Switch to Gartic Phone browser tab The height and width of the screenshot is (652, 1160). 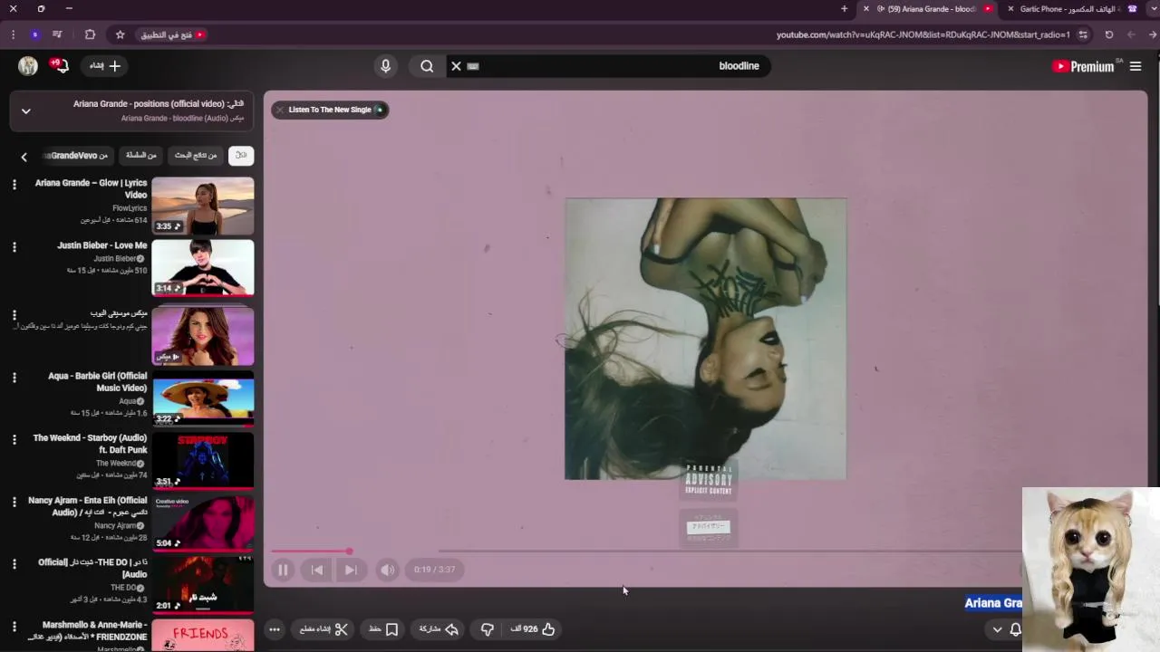pyautogui.click(x=1069, y=9)
